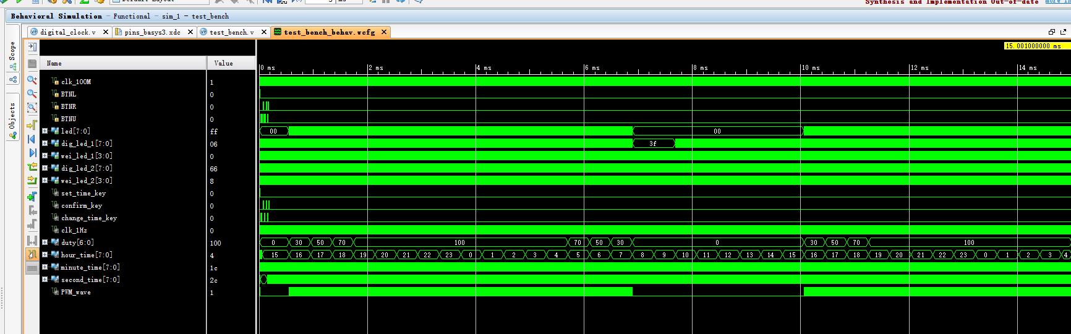Expand the minute_time[7:0] bus
Viewport: 1071px width, 334px height.
pyautogui.click(x=45, y=267)
